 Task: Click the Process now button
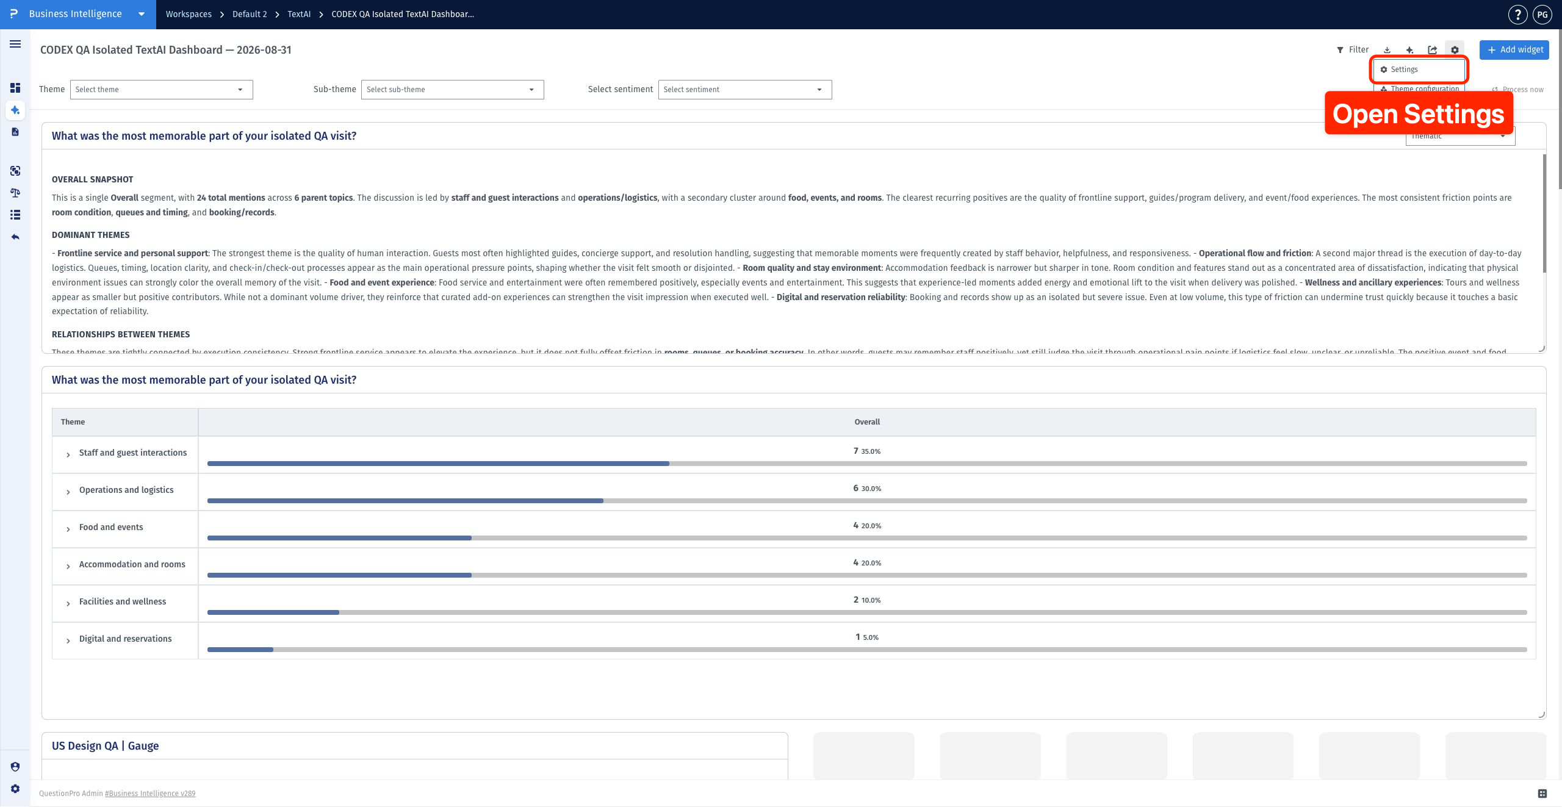point(1517,90)
